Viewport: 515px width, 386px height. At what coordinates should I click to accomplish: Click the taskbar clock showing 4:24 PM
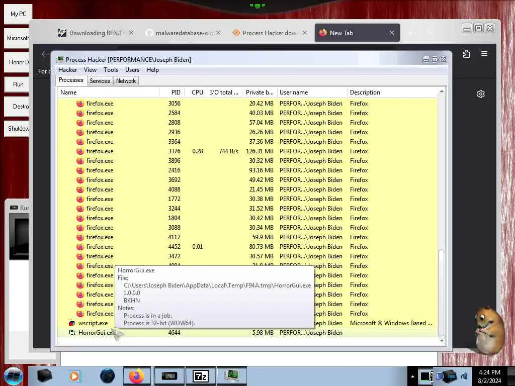click(x=489, y=376)
